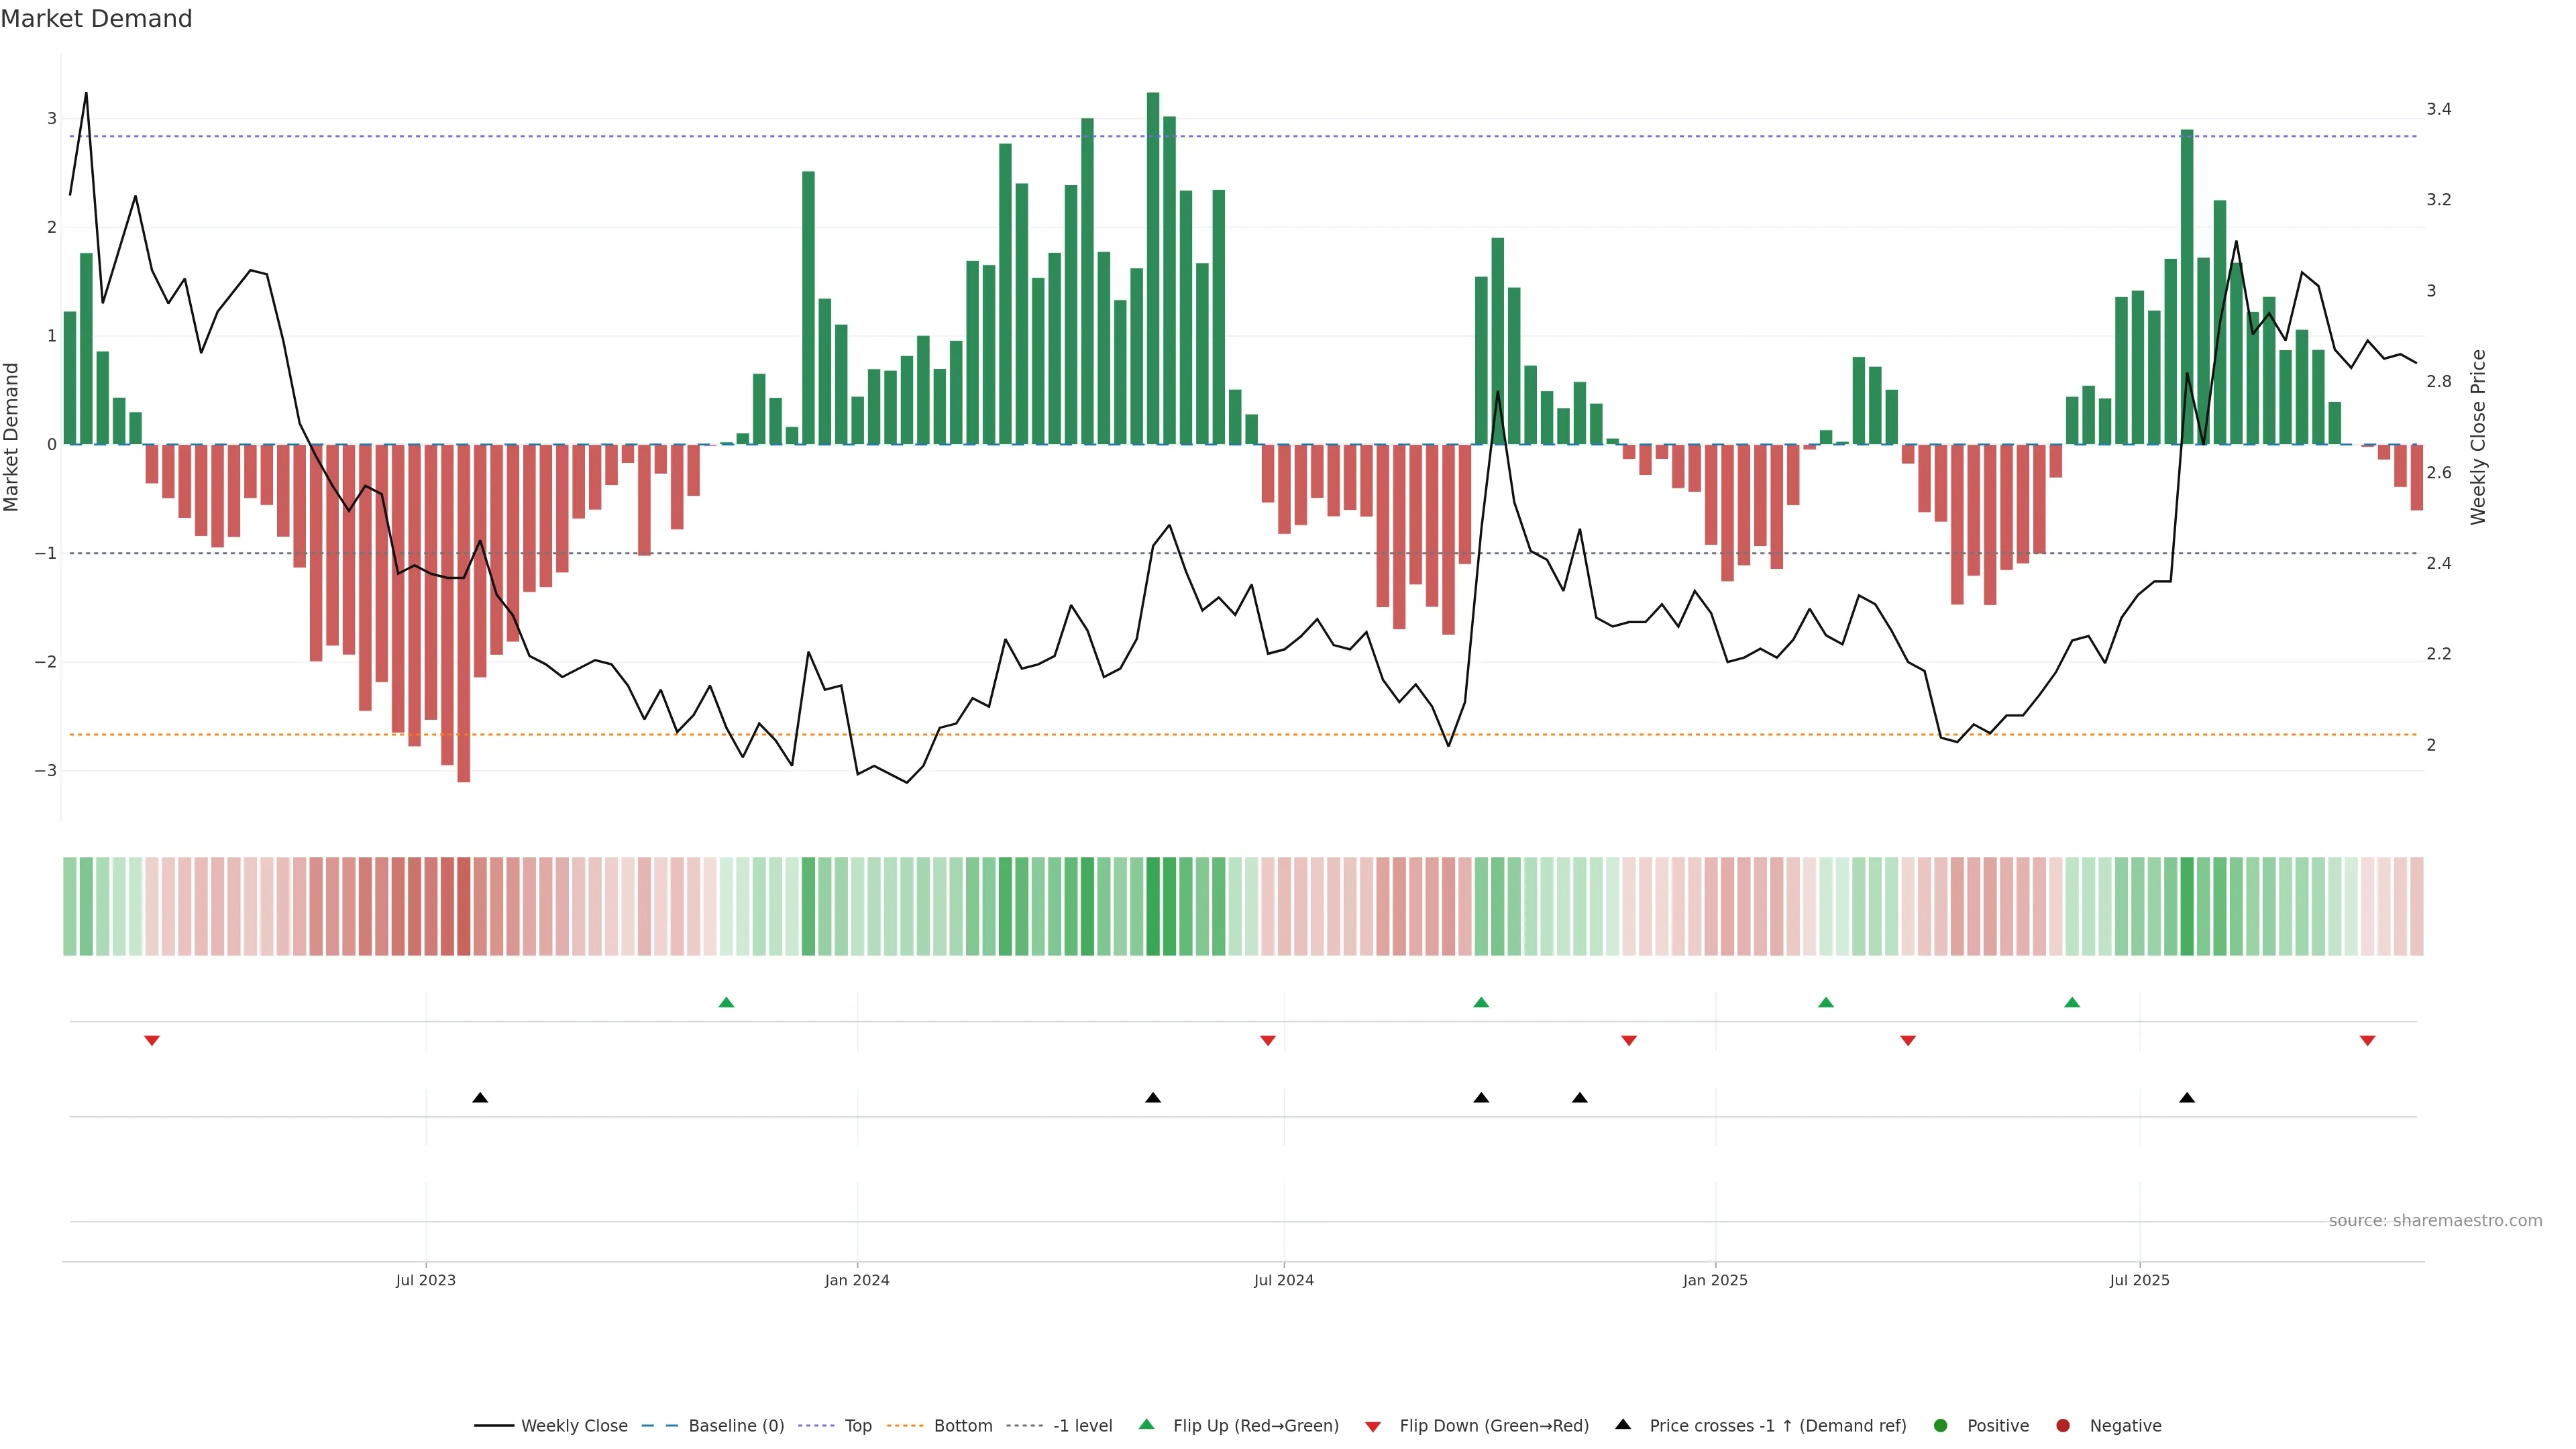Click last red Flip Down marker at far right

tap(2367, 1041)
